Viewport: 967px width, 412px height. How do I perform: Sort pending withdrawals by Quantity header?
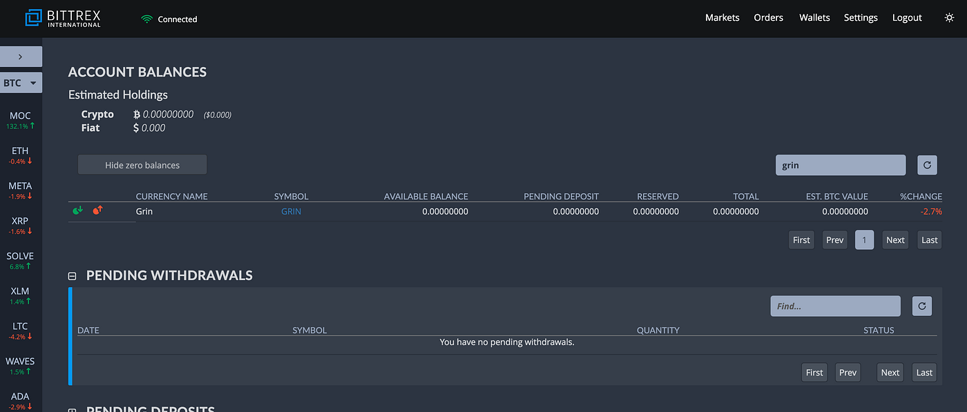pyautogui.click(x=658, y=330)
